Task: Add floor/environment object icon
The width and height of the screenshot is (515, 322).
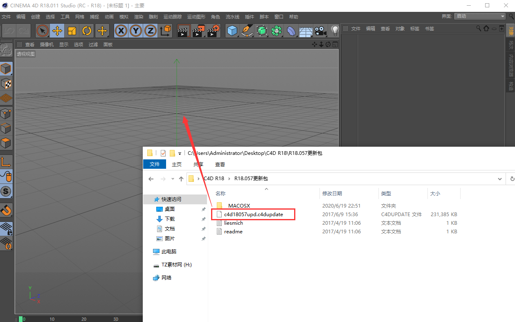Action: click(x=306, y=31)
